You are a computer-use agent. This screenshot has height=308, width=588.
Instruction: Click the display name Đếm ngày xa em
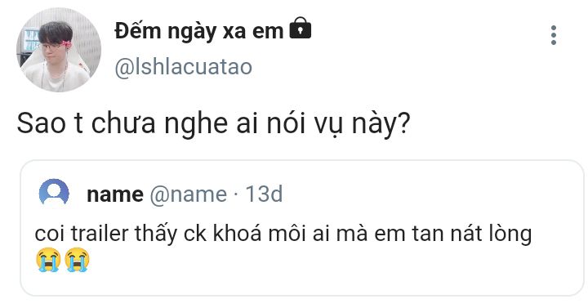click(x=198, y=31)
